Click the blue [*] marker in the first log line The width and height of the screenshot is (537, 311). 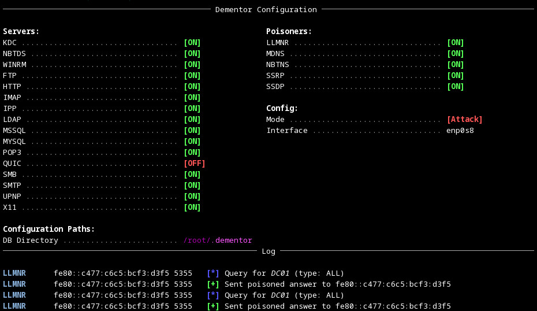tap(213, 273)
